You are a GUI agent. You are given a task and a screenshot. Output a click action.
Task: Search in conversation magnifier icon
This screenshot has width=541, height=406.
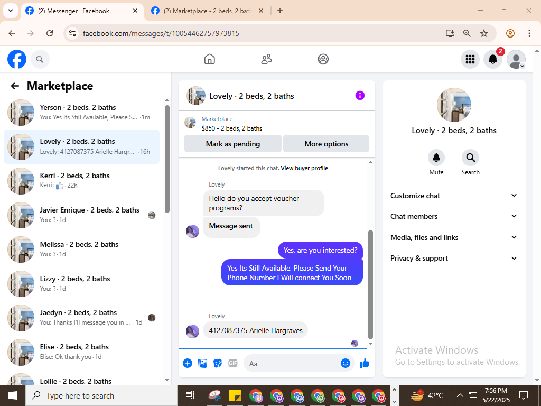(470, 158)
